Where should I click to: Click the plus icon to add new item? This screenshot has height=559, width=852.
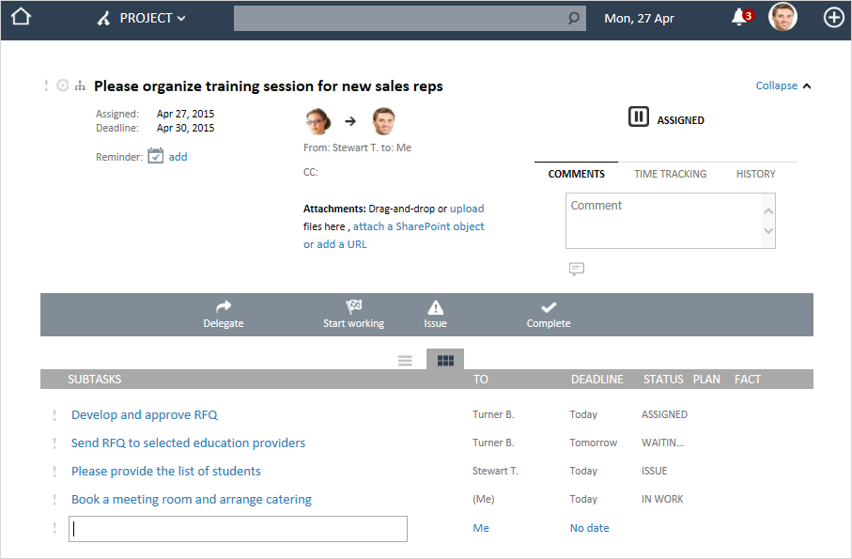[833, 18]
